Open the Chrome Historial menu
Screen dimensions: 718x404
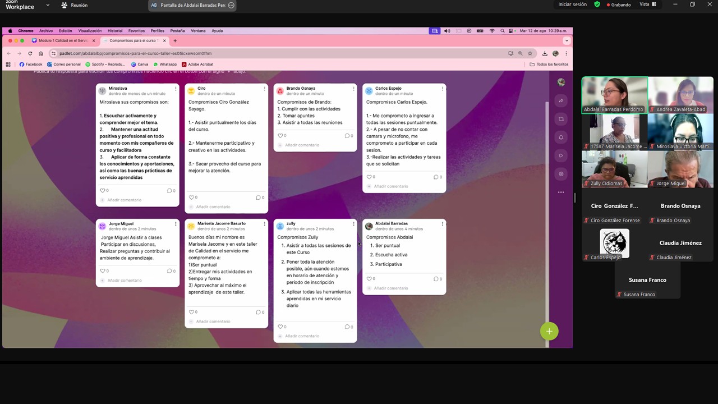(x=115, y=31)
